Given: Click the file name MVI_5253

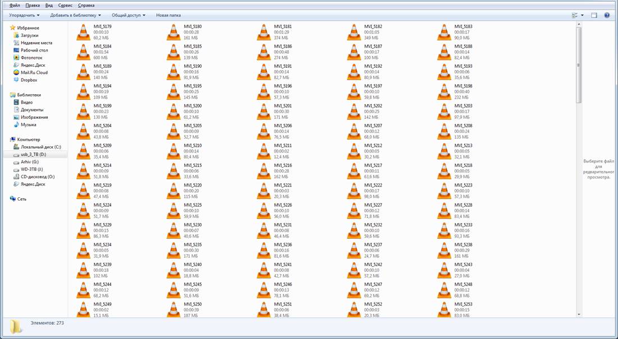Looking at the screenshot, I should 463,304.
